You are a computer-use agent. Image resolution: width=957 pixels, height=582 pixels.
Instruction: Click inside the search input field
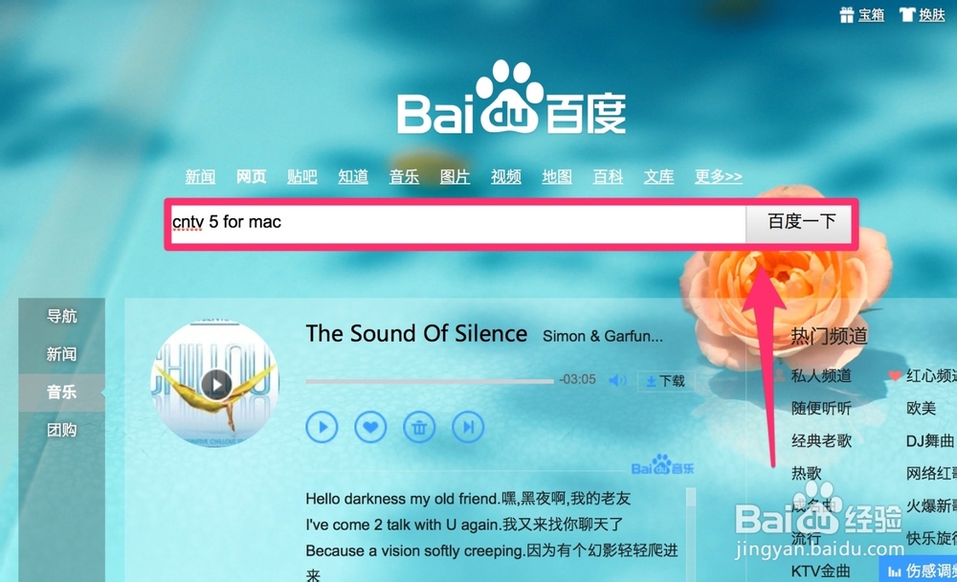click(457, 224)
